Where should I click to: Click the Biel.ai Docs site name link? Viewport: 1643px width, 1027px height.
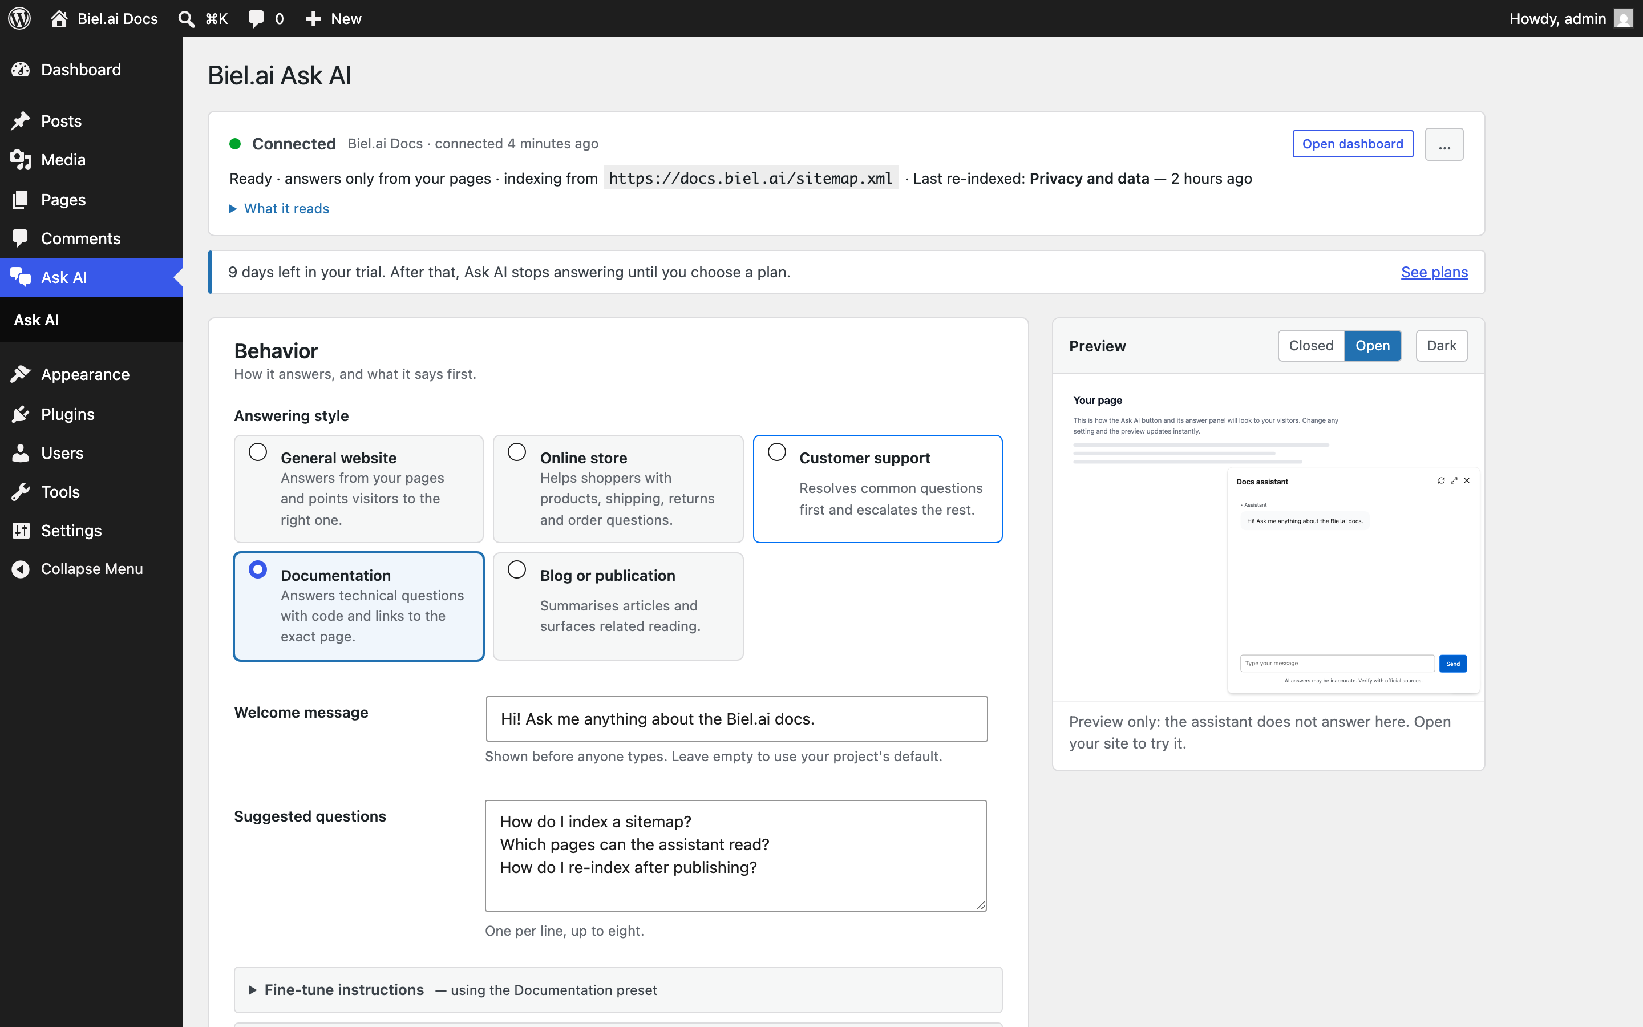coord(118,18)
